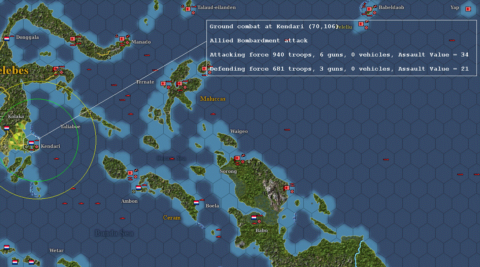Click the Wetar label
The image size is (480, 267).
(x=57, y=251)
